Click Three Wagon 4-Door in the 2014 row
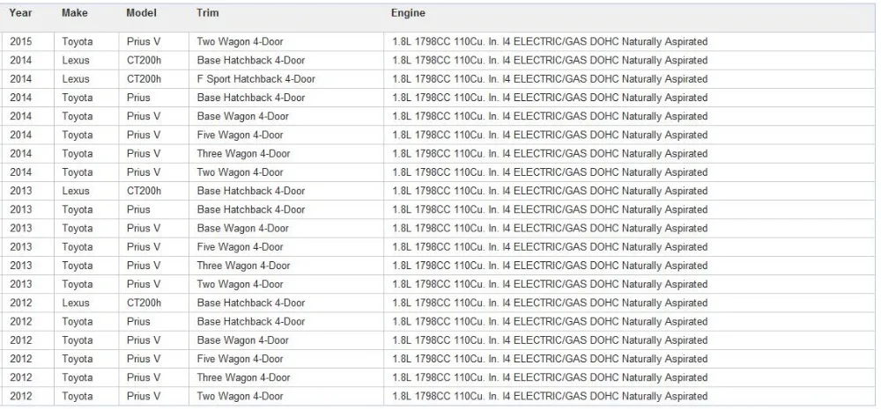Viewport: 881px width, 409px height. [x=243, y=153]
